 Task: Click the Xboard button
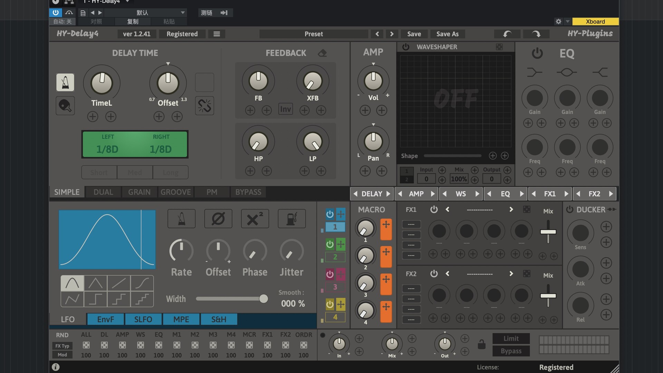pos(595,21)
